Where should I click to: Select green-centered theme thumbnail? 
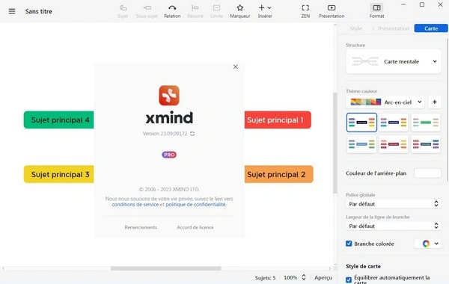tap(426, 123)
